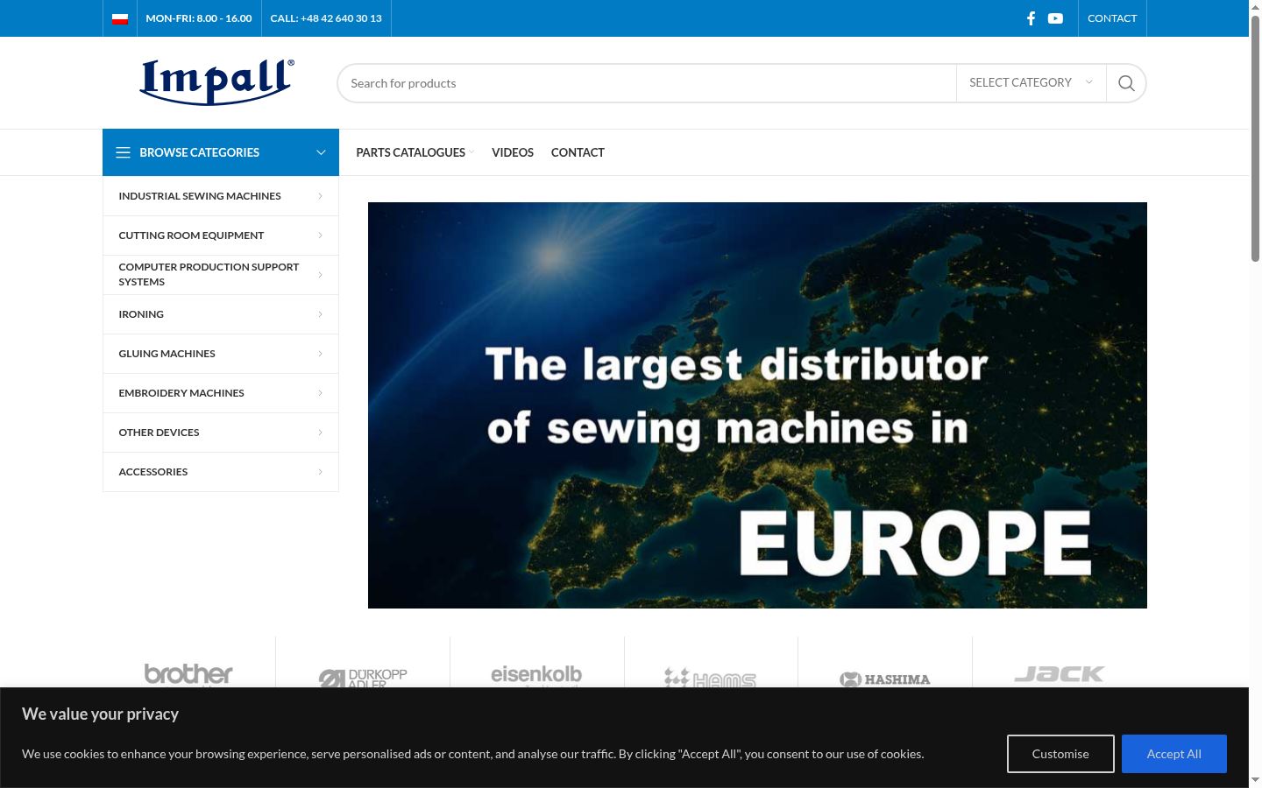The width and height of the screenshot is (1262, 788).
Task: Open the YouTube channel icon
Action: pos(1055,18)
